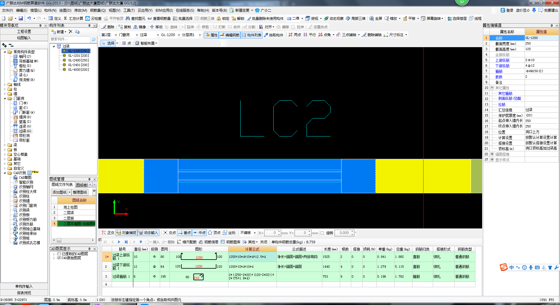560x305 pixels.
Task: Collapse 其它属性 property group
Action: [x=492, y=88]
